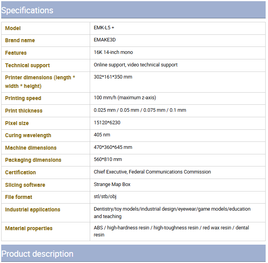Click the stl/stb/obj file format value
Viewport: 268px width, 263px height.
tap(105, 197)
